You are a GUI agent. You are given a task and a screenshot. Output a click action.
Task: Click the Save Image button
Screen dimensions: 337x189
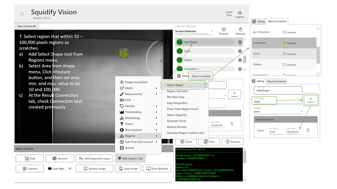coord(128,169)
